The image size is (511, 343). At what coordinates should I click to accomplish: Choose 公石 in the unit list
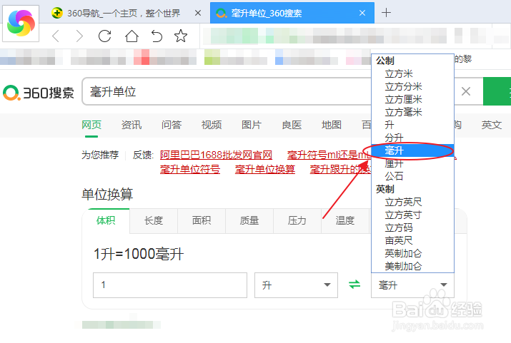coord(412,176)
